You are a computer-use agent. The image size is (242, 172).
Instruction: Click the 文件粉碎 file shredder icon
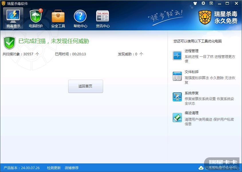[x=177, y=76]
